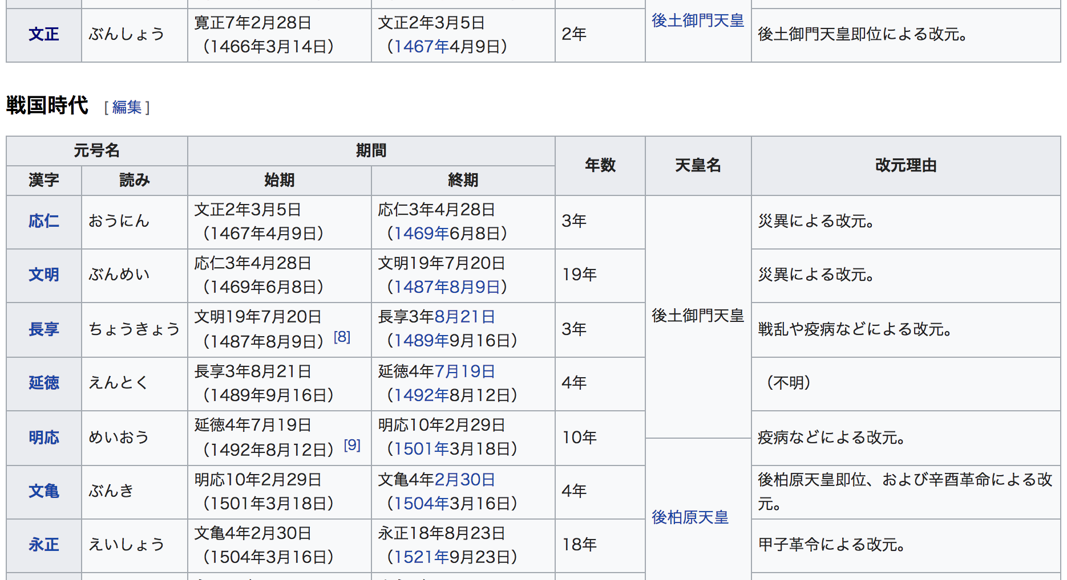Open the 延徳 era article
Screen dimensions: 1067x580
(43, 383)
